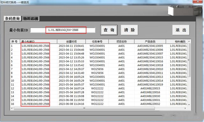Click the 产品条码 column header

(x=150, y=42)
